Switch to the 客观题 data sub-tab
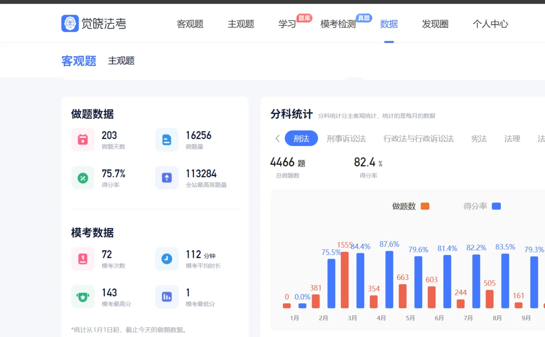Image resolution: width=545 pixels, height=337 pixels. coord(79,61)
